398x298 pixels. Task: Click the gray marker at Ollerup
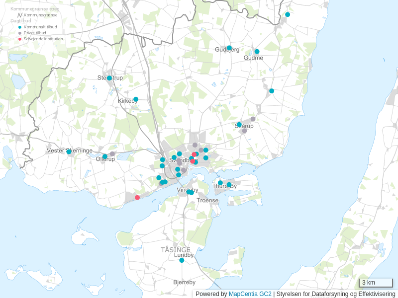112,154
